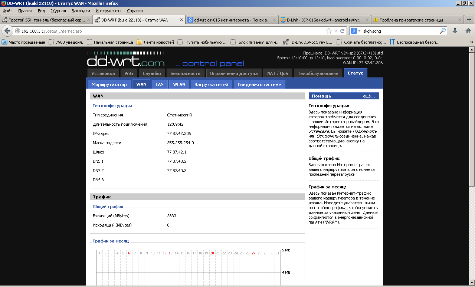Click the gateway value '77.87.42.1'
The image size is (475, 287).
pos(177,152)
